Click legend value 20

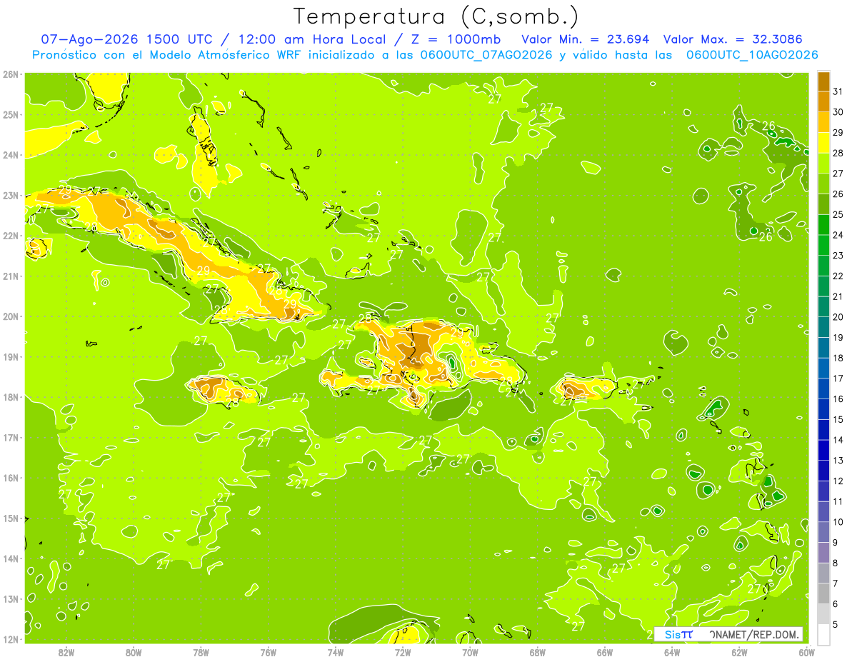pyautogui.click(x=838, y=317)
